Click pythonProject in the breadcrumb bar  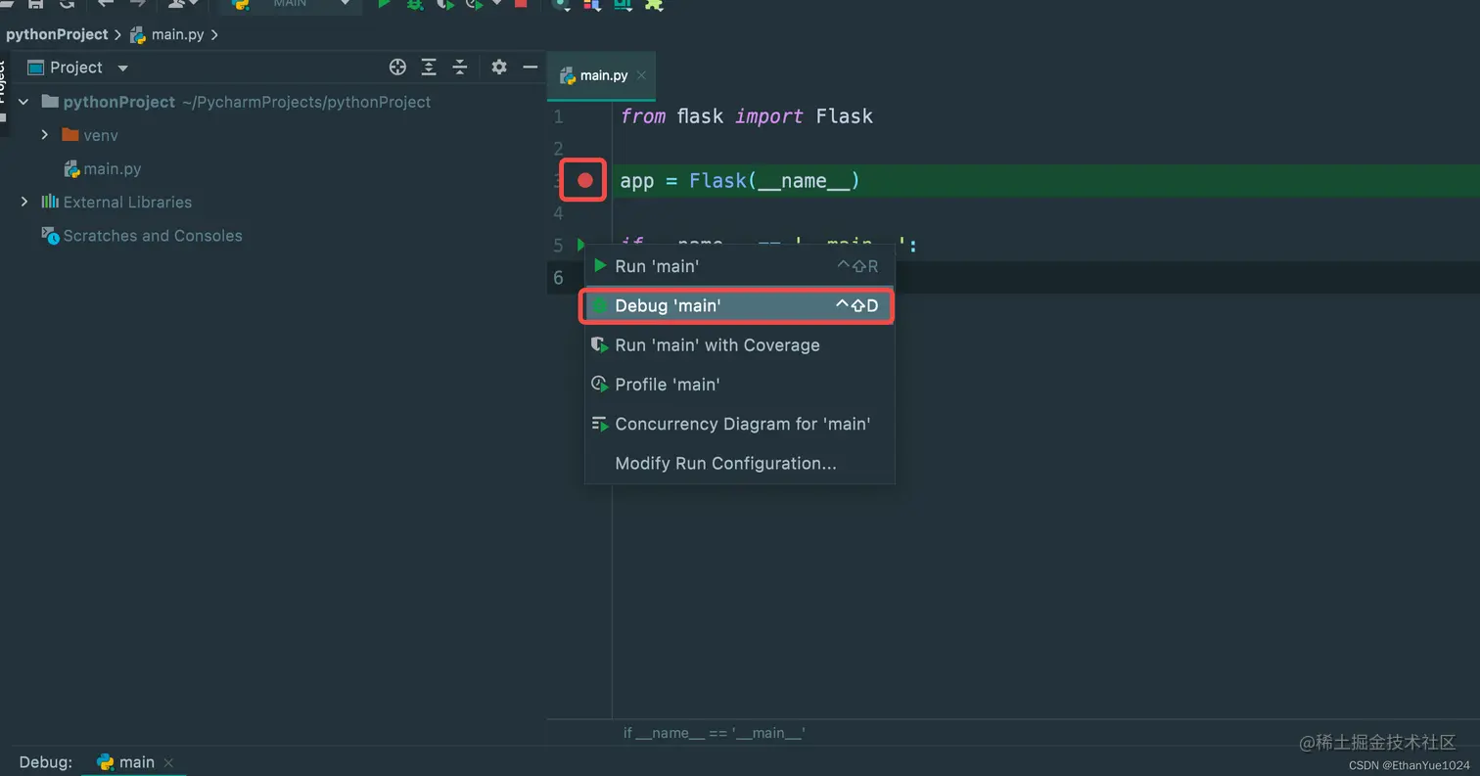[x=57, y=34]
